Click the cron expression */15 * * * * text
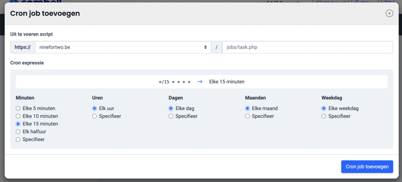 pyautogui.click(x=174, y=82)
